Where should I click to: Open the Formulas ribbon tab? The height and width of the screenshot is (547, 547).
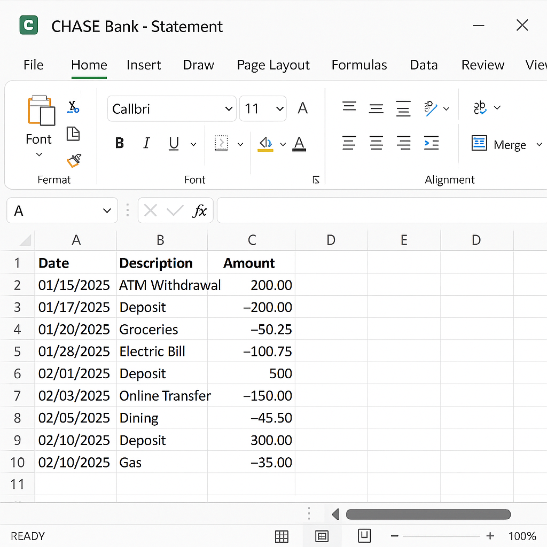tap(359, 65)
